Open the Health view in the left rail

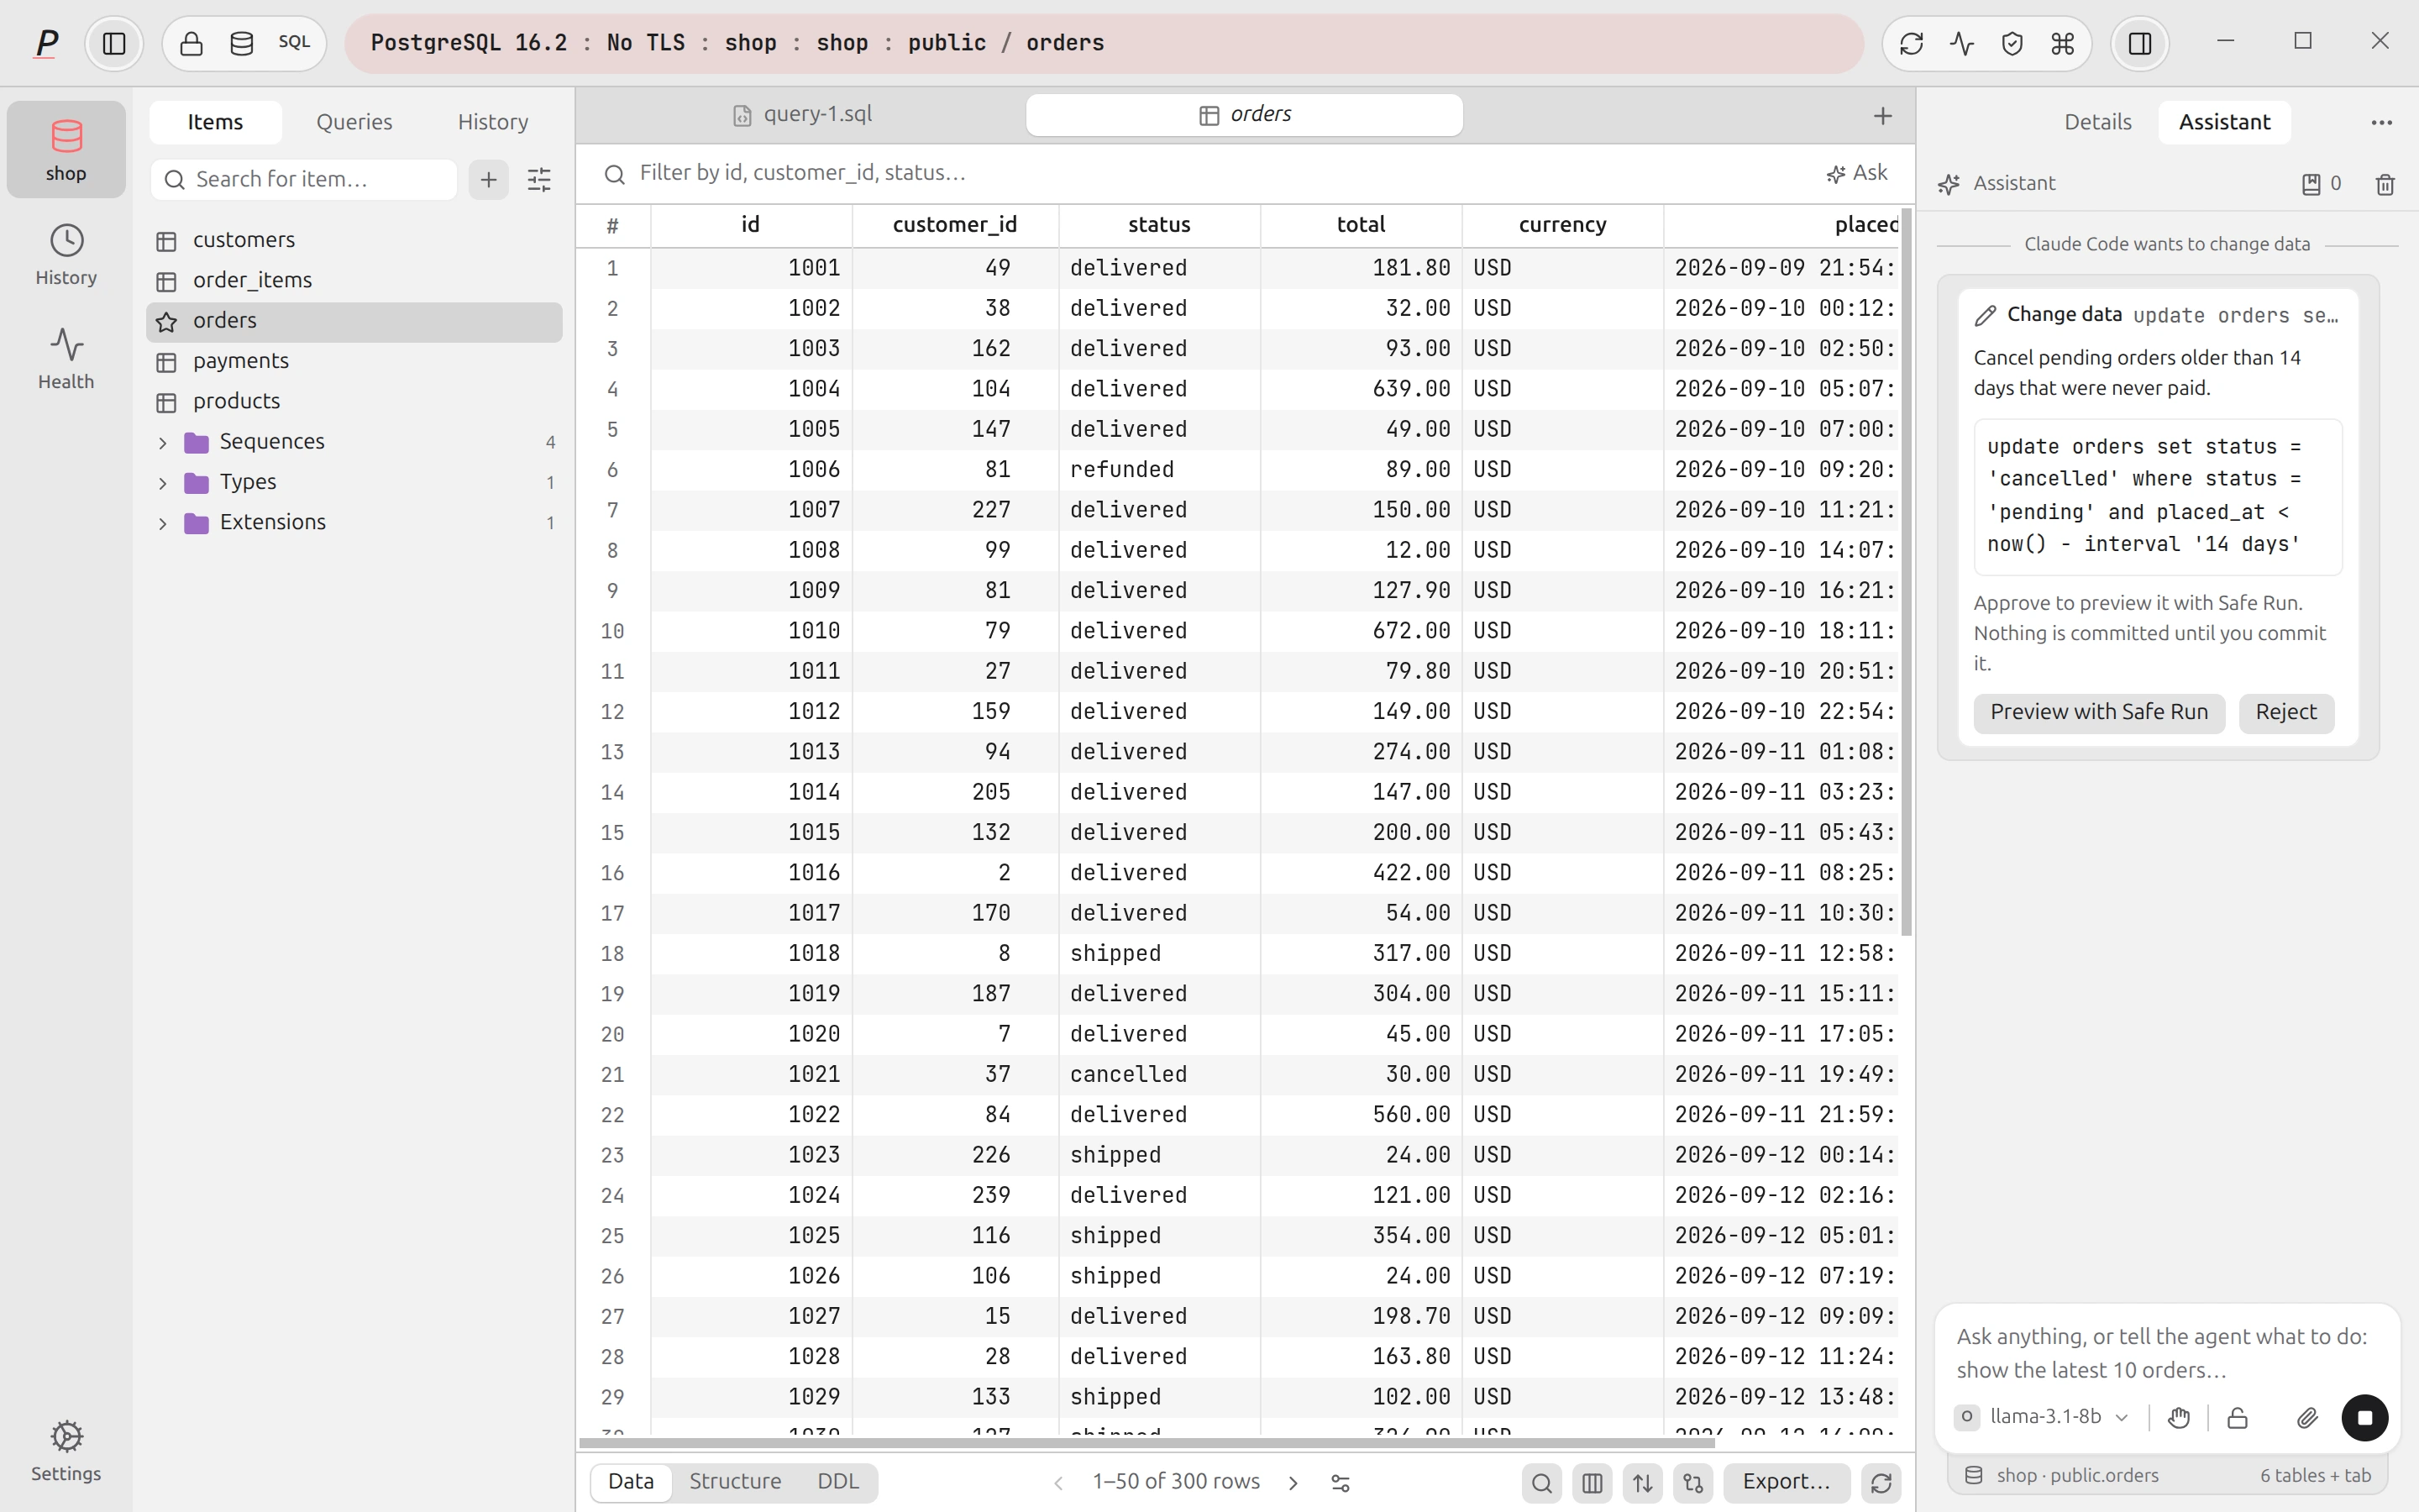point(66,359)
